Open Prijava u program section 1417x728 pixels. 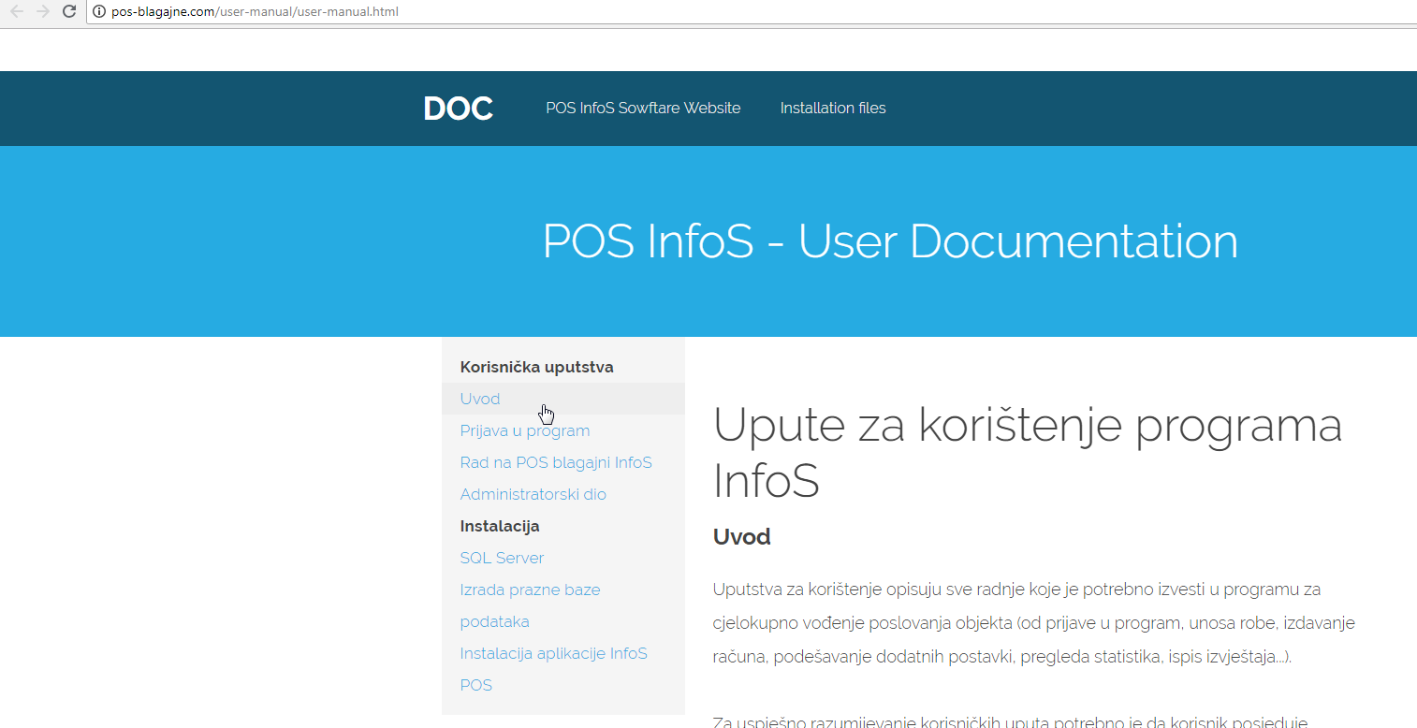click(x=524, y=430)
